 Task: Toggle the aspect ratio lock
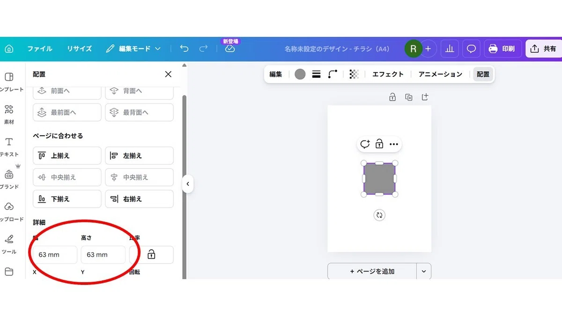point(151,255)
